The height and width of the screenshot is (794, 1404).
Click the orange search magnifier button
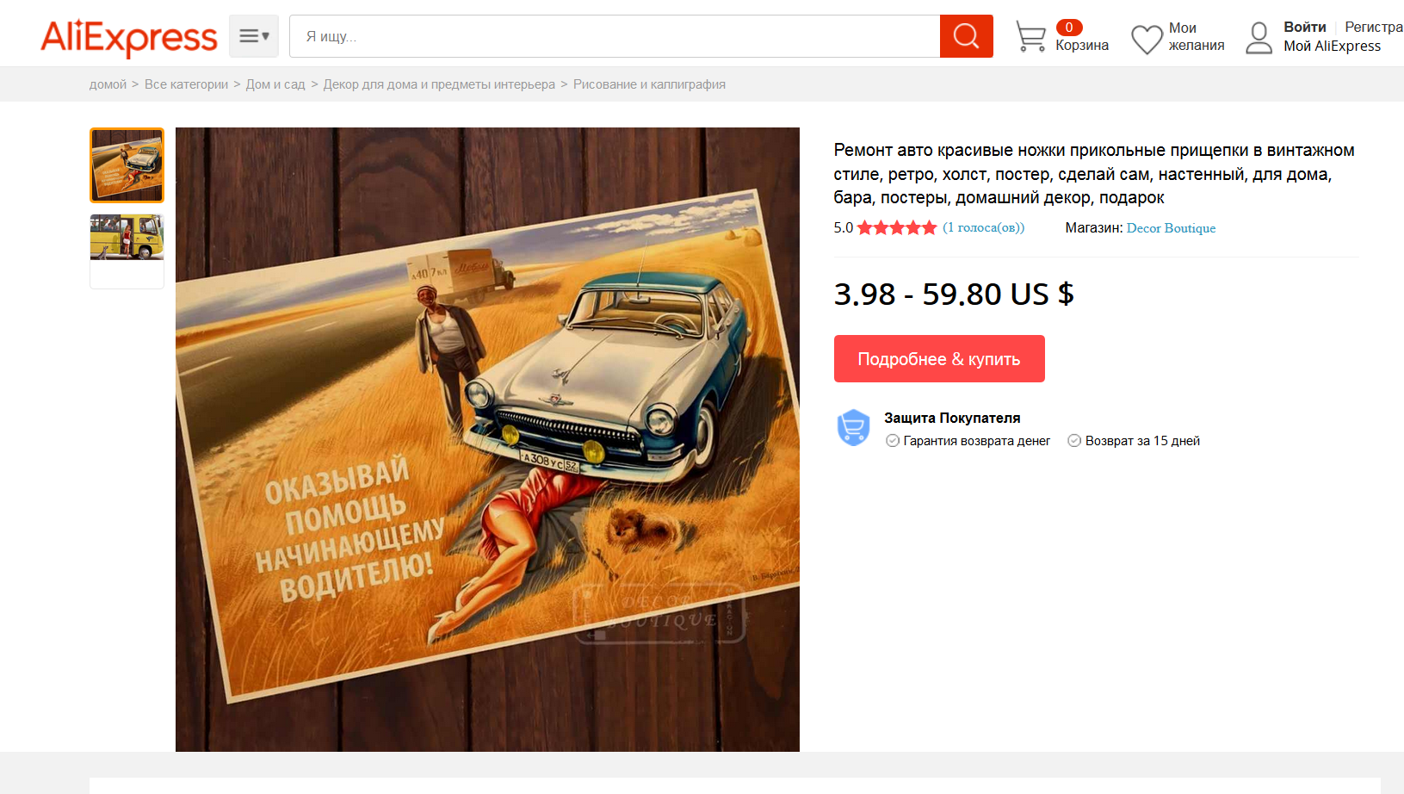[966, 36]
